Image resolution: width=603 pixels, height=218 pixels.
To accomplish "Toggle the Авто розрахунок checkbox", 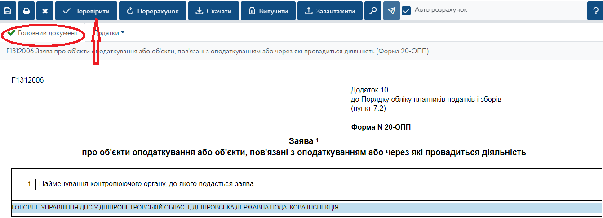I will [x=407, y=11].
